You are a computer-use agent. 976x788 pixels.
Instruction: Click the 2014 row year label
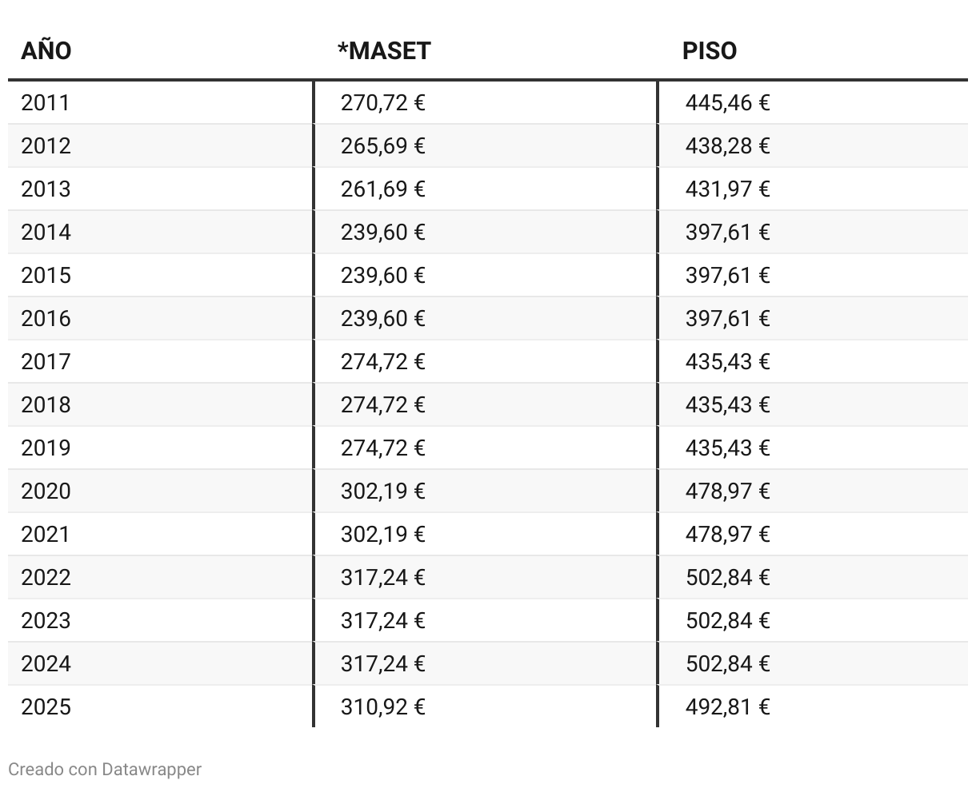coord(46,233)
